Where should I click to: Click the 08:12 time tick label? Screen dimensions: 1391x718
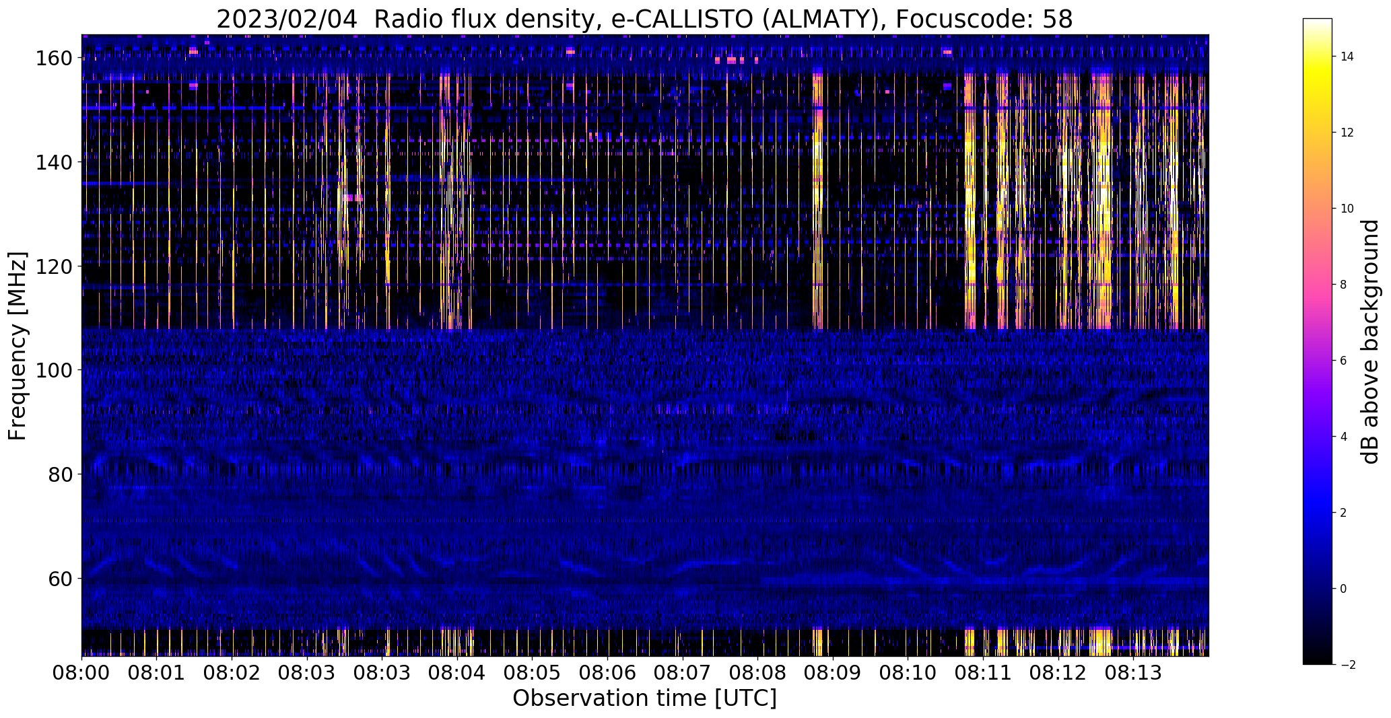(x=1058, y=672)
